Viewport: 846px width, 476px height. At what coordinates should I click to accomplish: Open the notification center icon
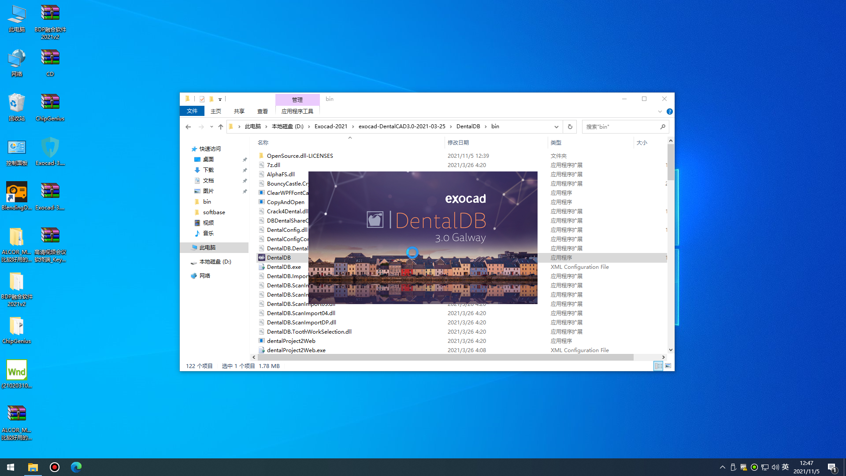[832, 467]
